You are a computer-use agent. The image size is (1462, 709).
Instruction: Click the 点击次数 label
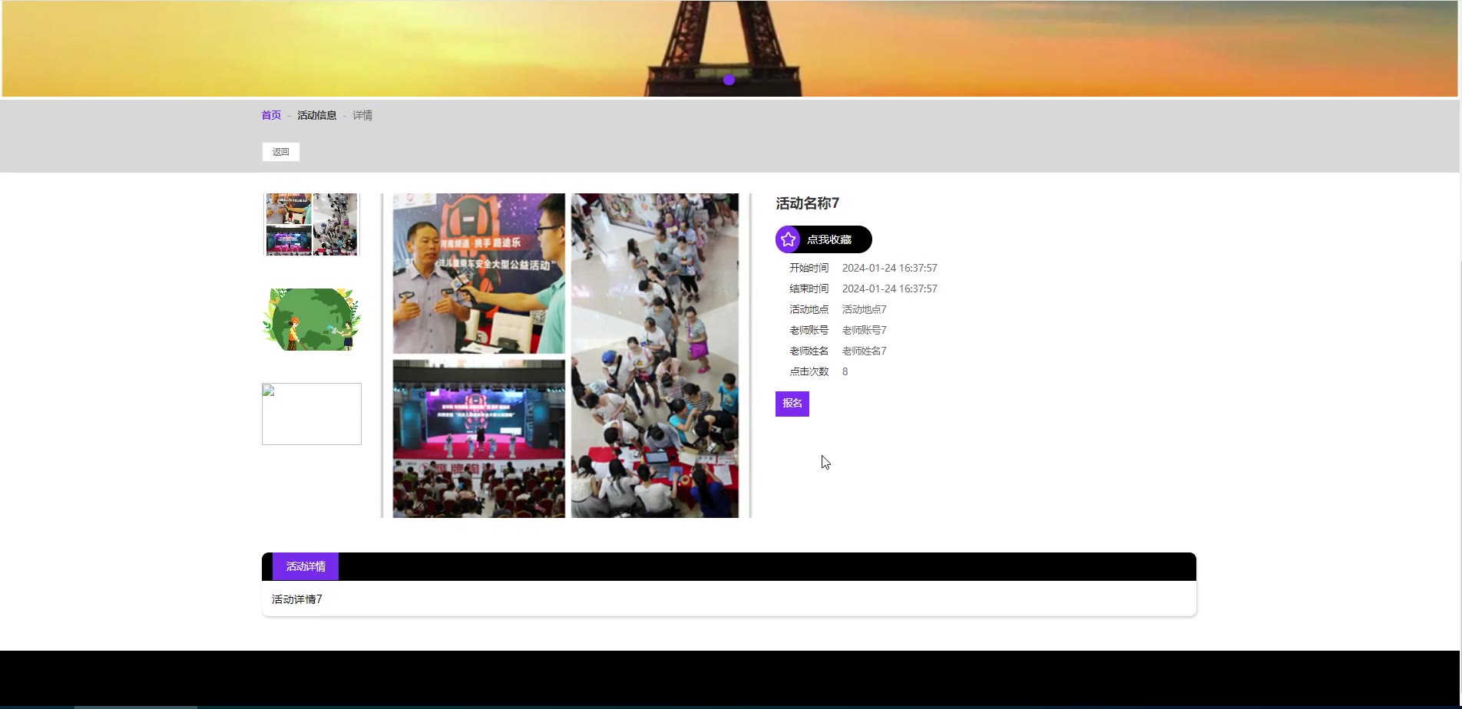click(x=809, y=371)
